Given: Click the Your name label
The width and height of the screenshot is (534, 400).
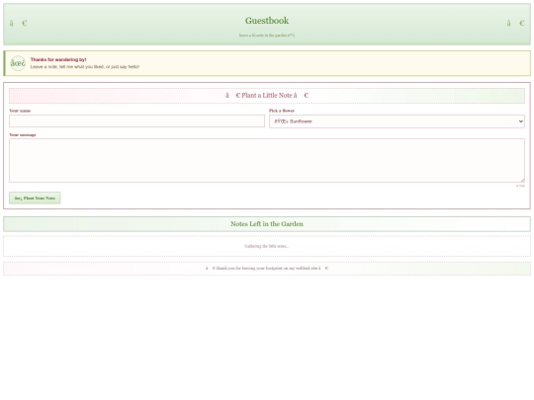Looking at the screenshot, I should click(x=20, y=111).
